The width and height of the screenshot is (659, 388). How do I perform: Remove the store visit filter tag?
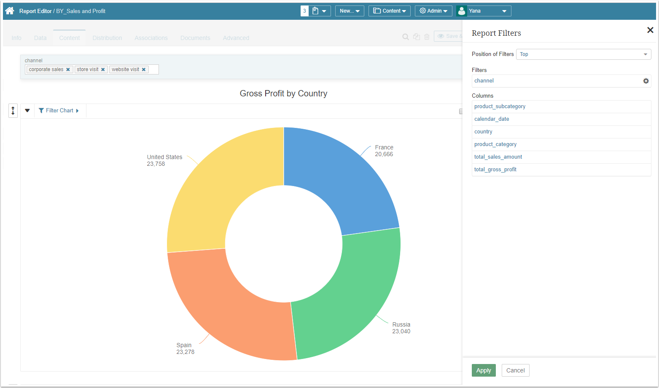point(103,69)
